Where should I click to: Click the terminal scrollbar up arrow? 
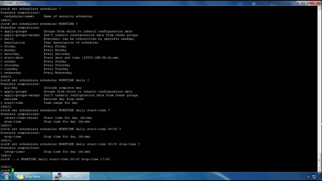tap(319, 8)
